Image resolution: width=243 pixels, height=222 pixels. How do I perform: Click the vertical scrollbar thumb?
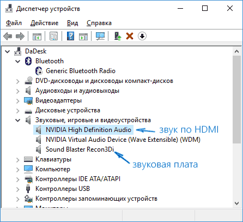236,100
